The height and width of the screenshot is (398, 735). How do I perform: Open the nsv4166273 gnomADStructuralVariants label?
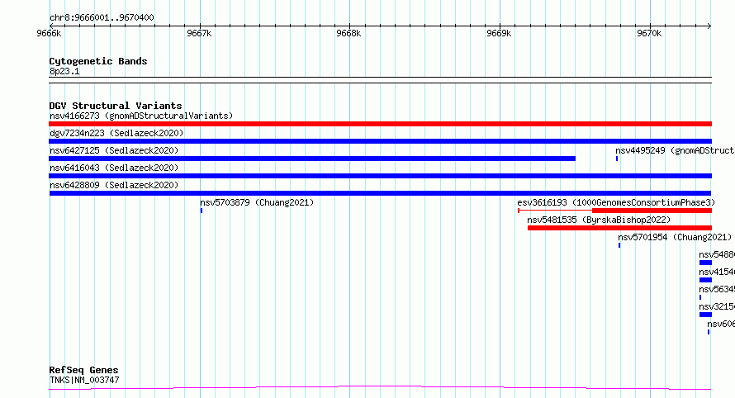(x=141, y=116)
